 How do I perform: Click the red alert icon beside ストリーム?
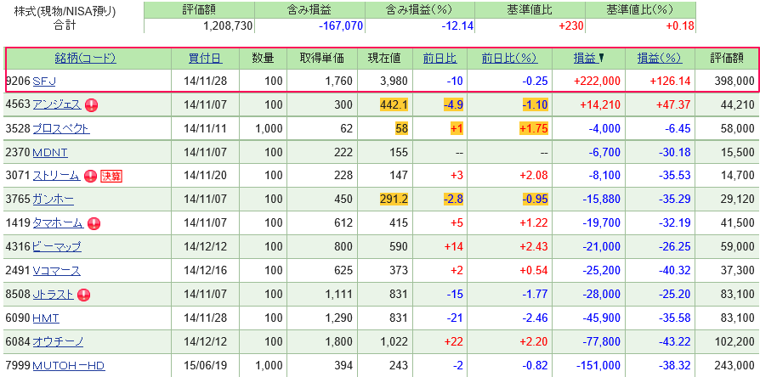coord(91,177)
